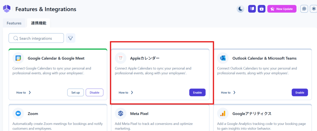The image size is (317, 131).
Task: Toggle dark mode with the moon icon
Action: click(x=241, y=9)
